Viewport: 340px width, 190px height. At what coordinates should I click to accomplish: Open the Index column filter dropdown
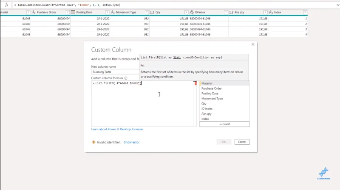(x=305, y=12)
